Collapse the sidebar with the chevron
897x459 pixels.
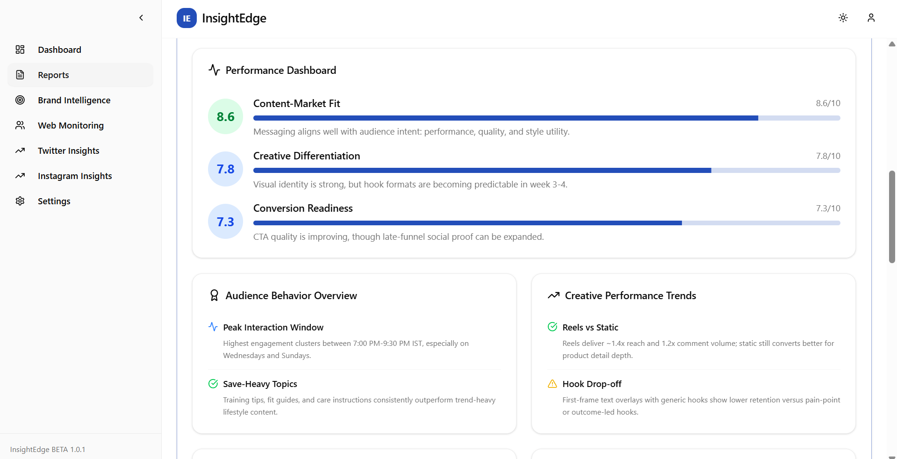141,18
